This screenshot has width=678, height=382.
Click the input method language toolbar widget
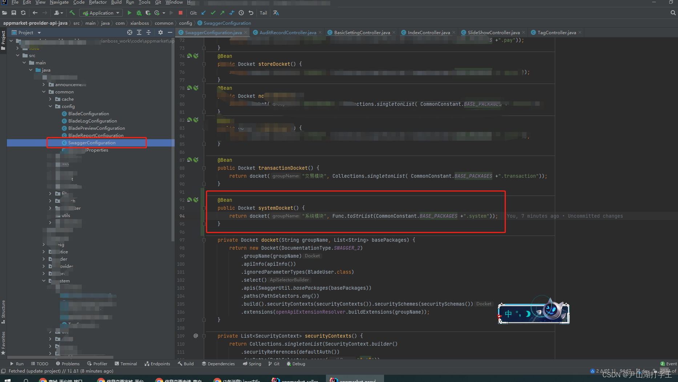pyautogui.click(x=533, y=312)
